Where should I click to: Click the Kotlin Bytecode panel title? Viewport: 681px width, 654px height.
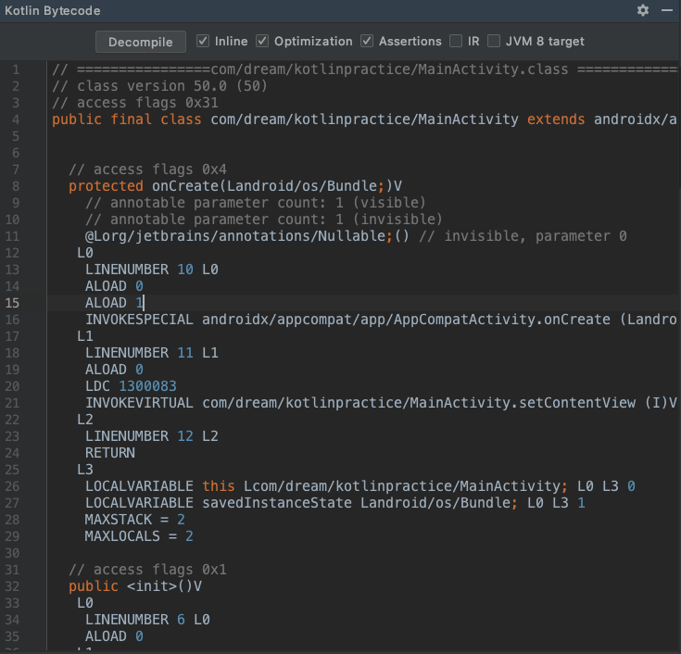[53, 10]
